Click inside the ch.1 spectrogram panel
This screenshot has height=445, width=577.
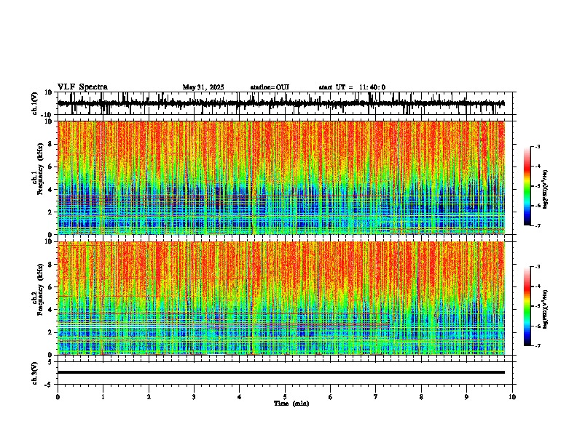tap(280, 177)
